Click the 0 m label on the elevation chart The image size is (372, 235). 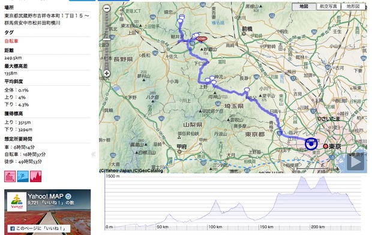[x=109, y=227]
